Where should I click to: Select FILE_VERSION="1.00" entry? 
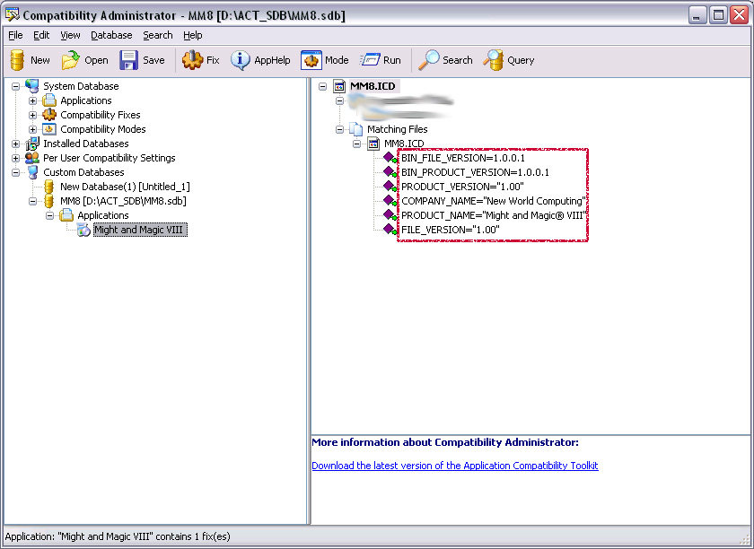coord(451,230)
